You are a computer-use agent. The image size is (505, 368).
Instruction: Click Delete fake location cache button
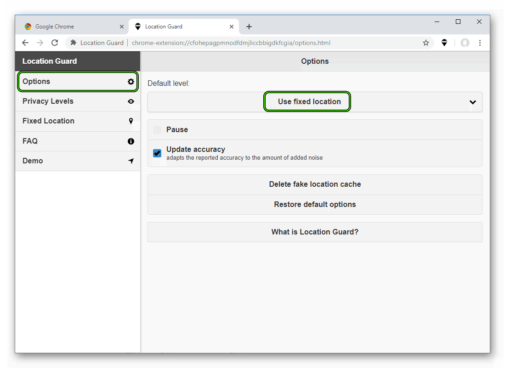(315, 184)
